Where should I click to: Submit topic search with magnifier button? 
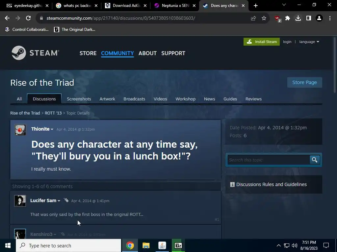[315, 160]
